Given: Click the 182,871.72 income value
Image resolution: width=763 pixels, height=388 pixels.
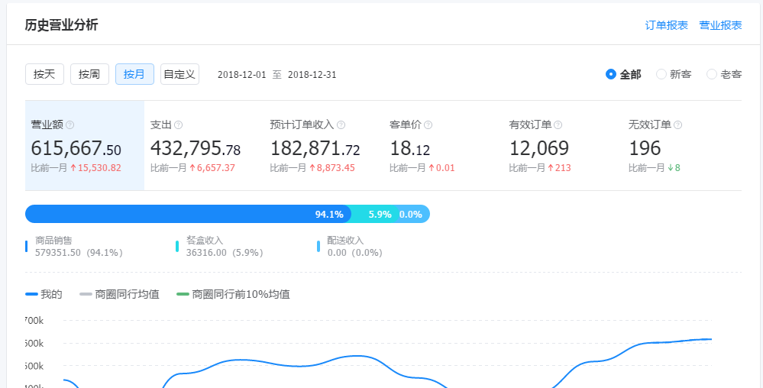Looking at the screenshot, I should click(315, 148).
